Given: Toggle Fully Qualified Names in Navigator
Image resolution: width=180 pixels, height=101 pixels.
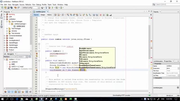Looking at the screenshot, I should coord(23,92).
